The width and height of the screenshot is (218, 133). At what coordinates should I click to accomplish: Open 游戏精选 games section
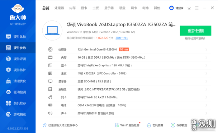[18, 114]
